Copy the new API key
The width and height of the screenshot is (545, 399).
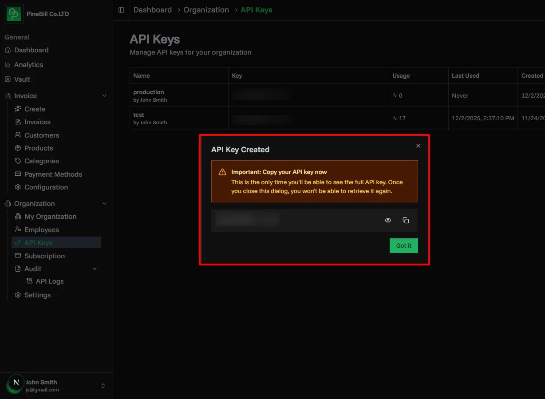click(405, 220)
